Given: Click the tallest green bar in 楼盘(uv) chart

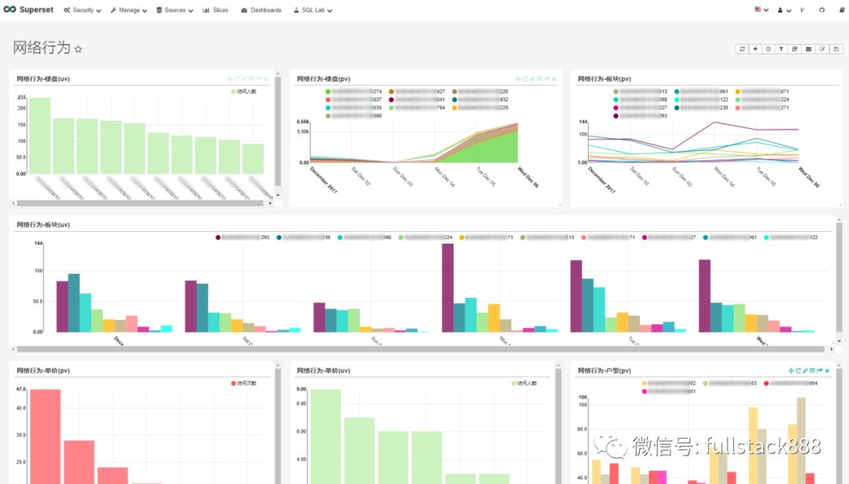Looking at the screenshot, I should 39,136.
